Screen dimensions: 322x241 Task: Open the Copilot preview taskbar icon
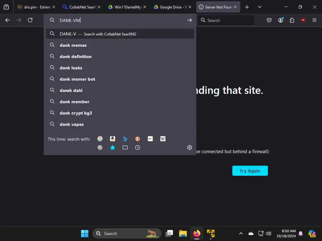coord(312,233)
